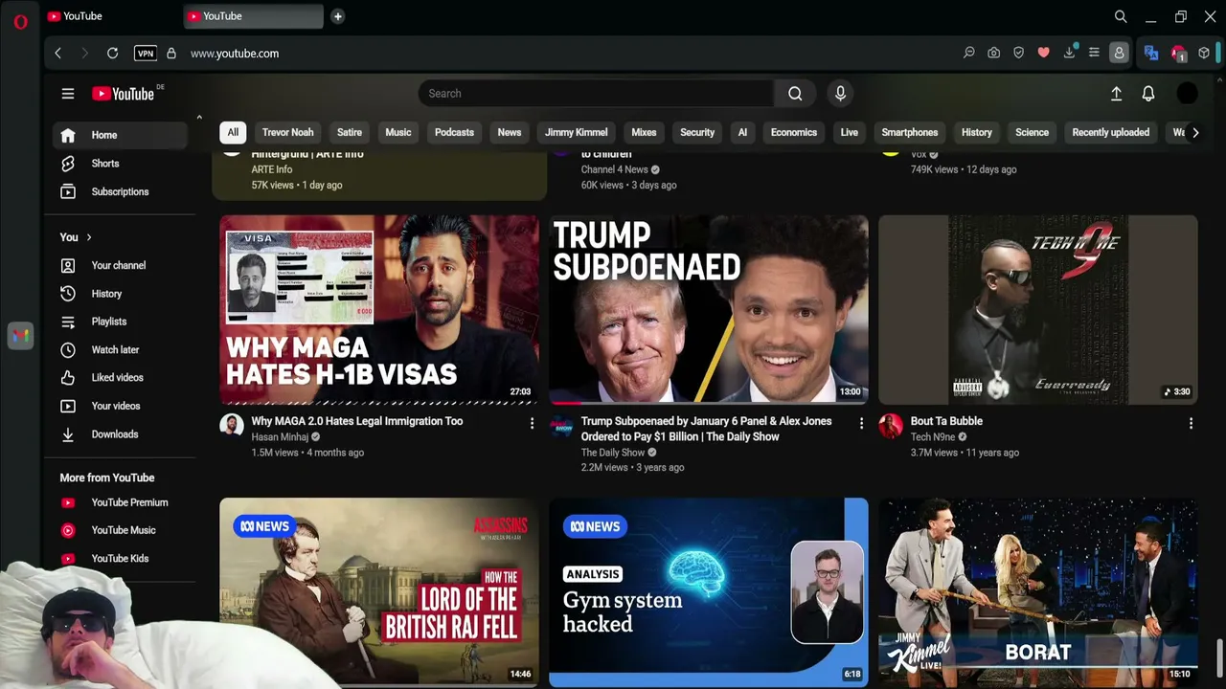Open the sidebar messenger icon
1226x689 pixels.
(20, 336)
